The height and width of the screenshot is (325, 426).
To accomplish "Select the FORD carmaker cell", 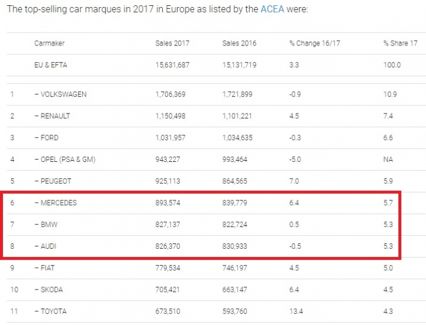I will [47, 138].
